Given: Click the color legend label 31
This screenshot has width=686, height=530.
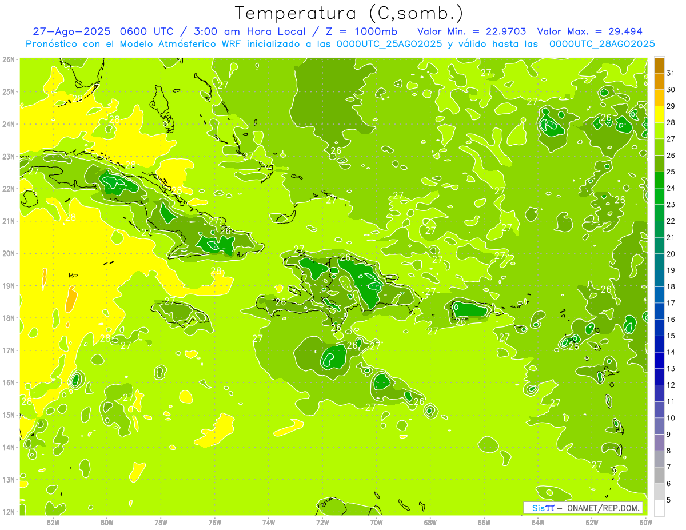Looking at the screenshot, I should (x=671, y=73).
